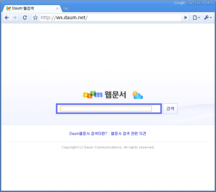The width and height of the screenshot is (216, 192).
Task: Close the Daum 웹검색 tab
Action: pos(57,9)
